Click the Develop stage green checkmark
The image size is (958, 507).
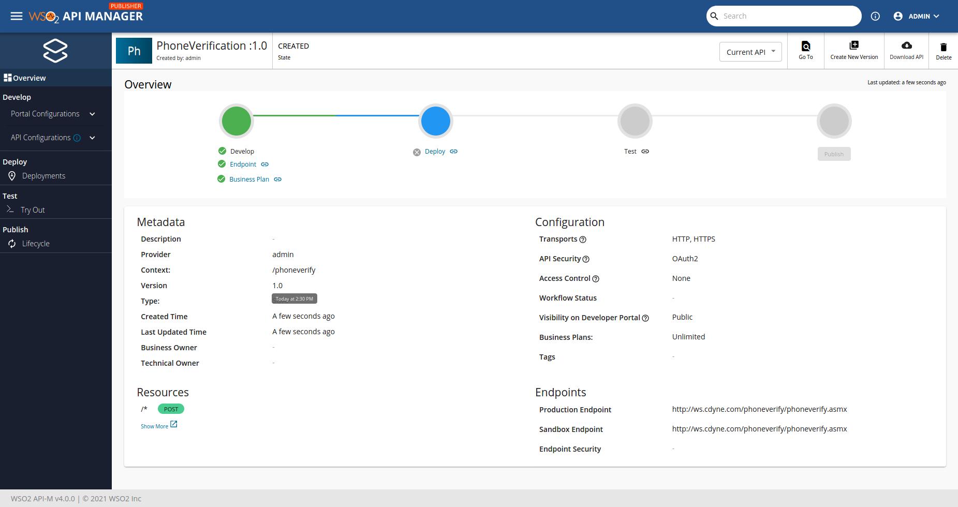(221, 151)
